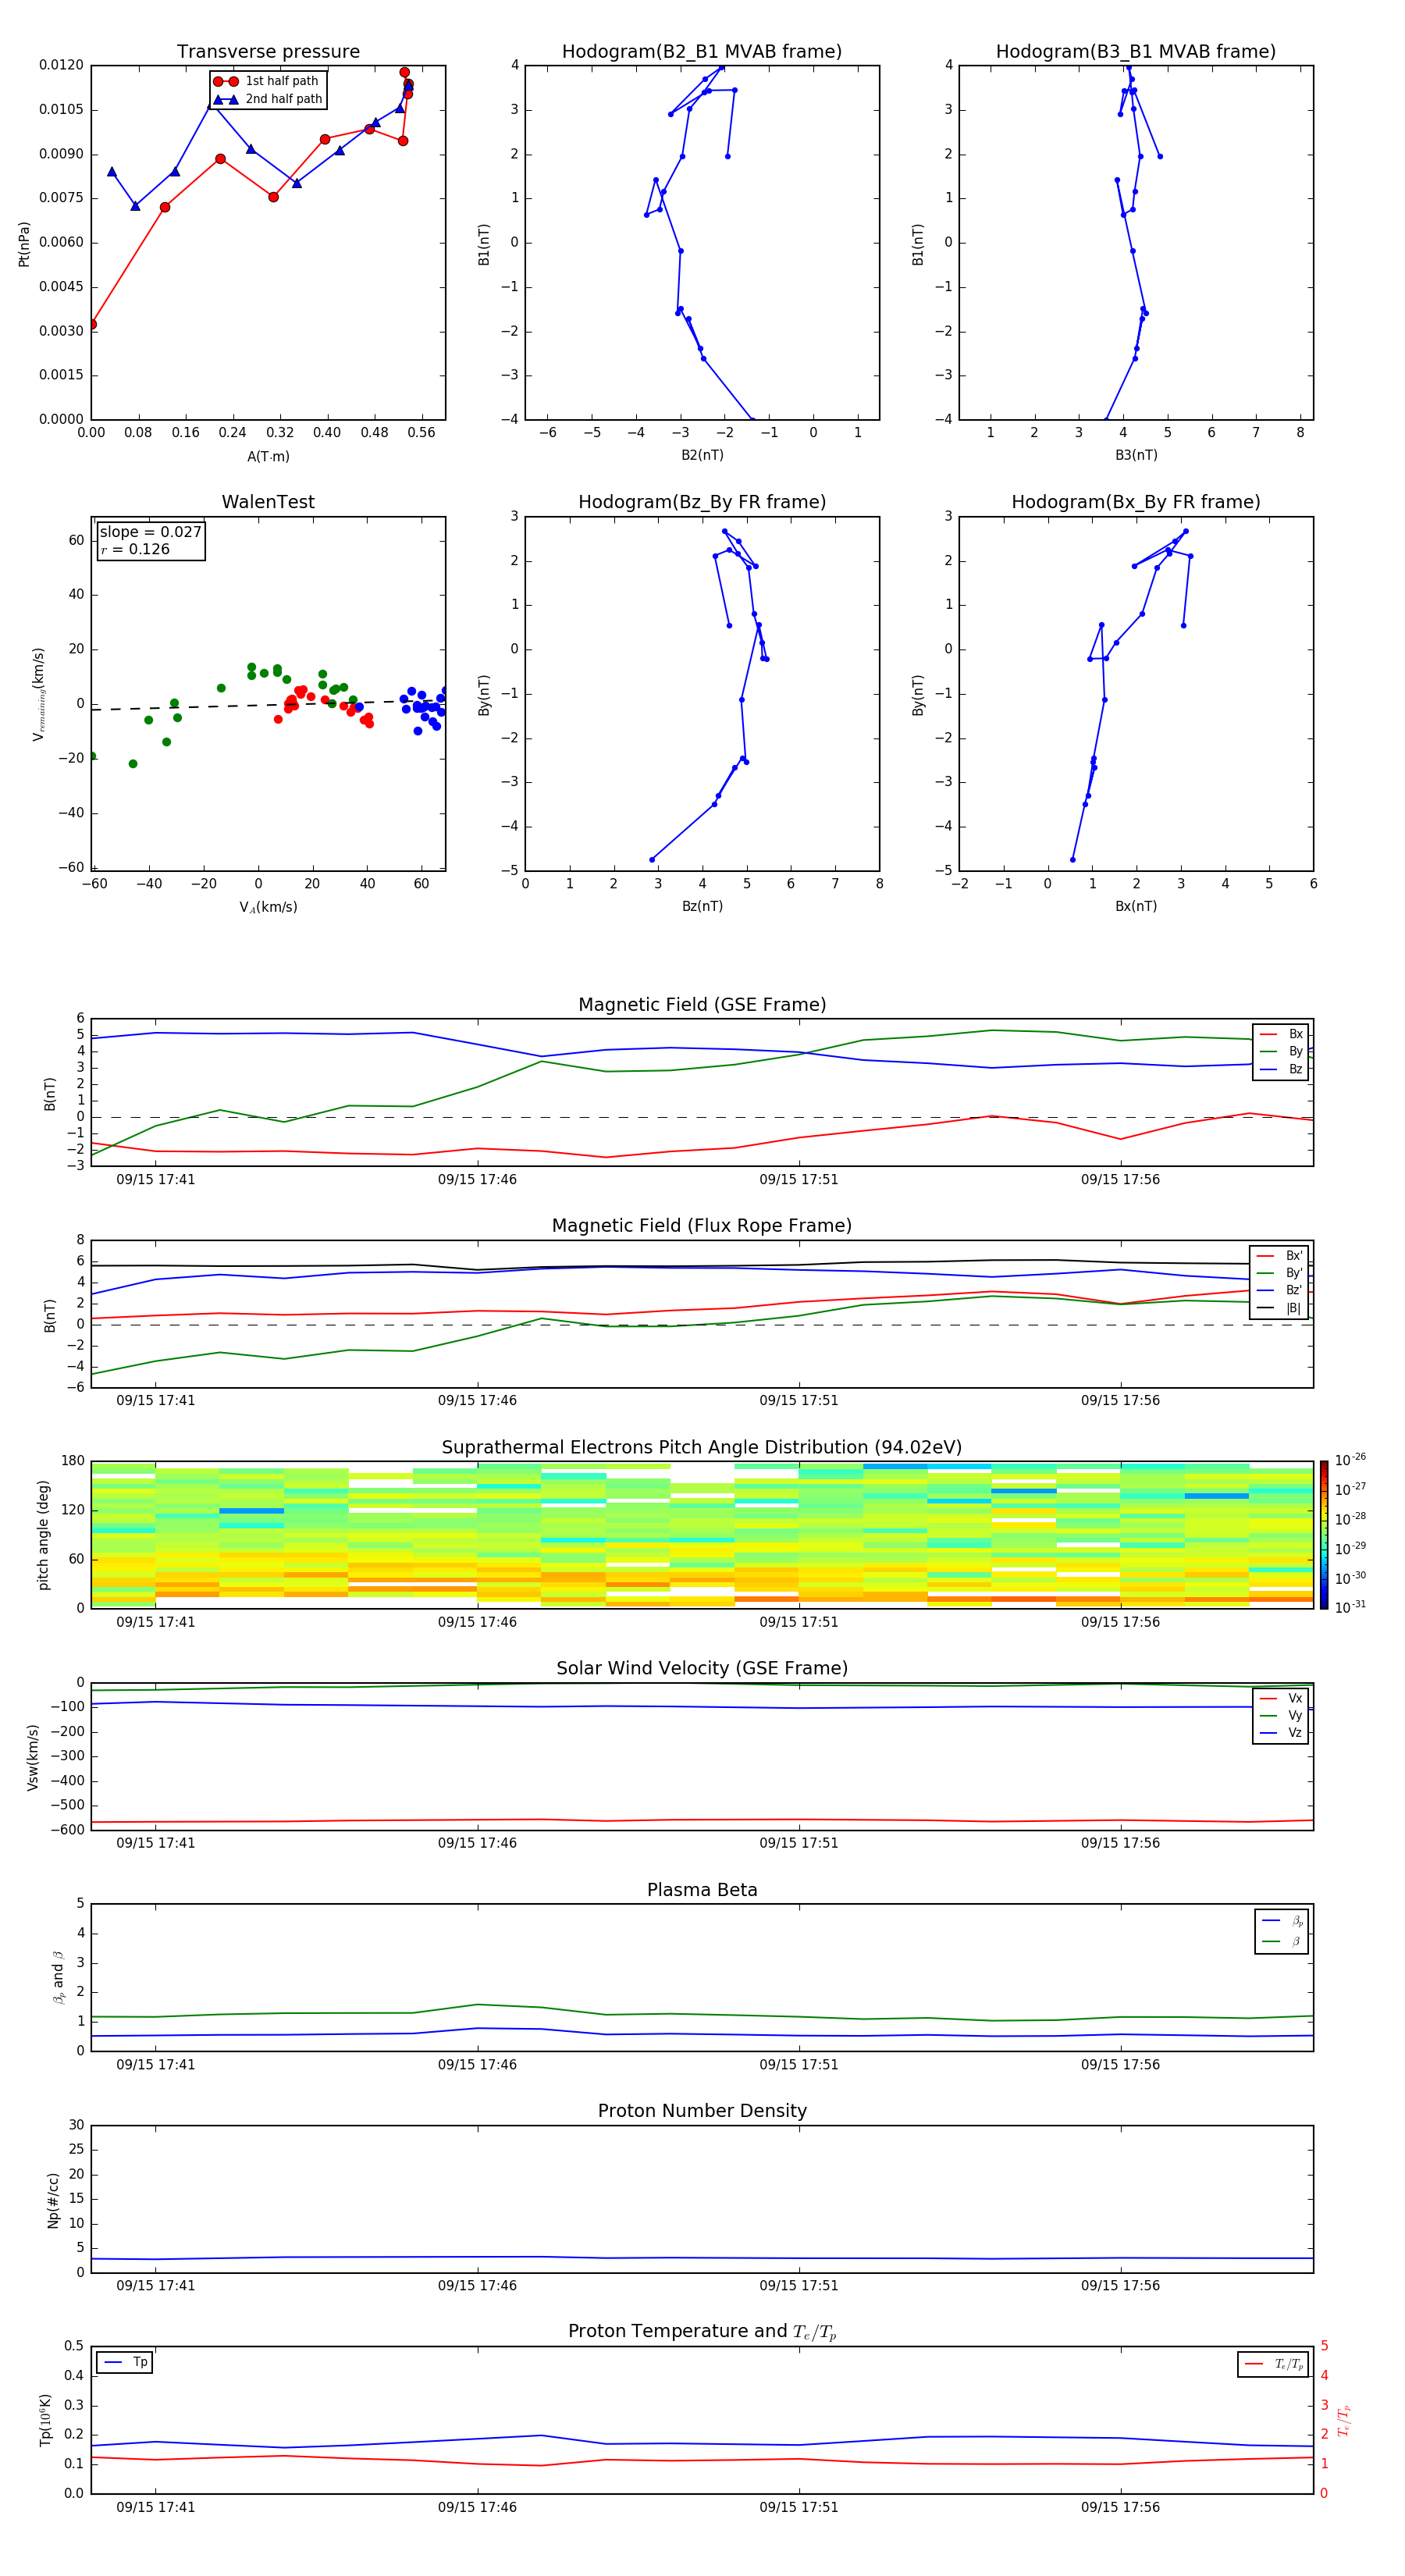Click 'Magnetic Field (Flux Rope Frame)' title
This screenshot has width=1405, height=2576.
click(702, 1226)
